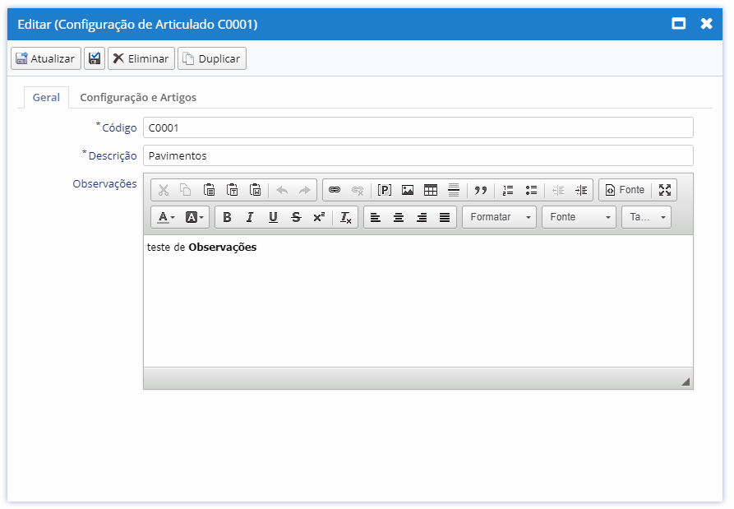This screenshot has width=734, height=509.
Task: Click the Duplicar button
Action: (212, 58)
